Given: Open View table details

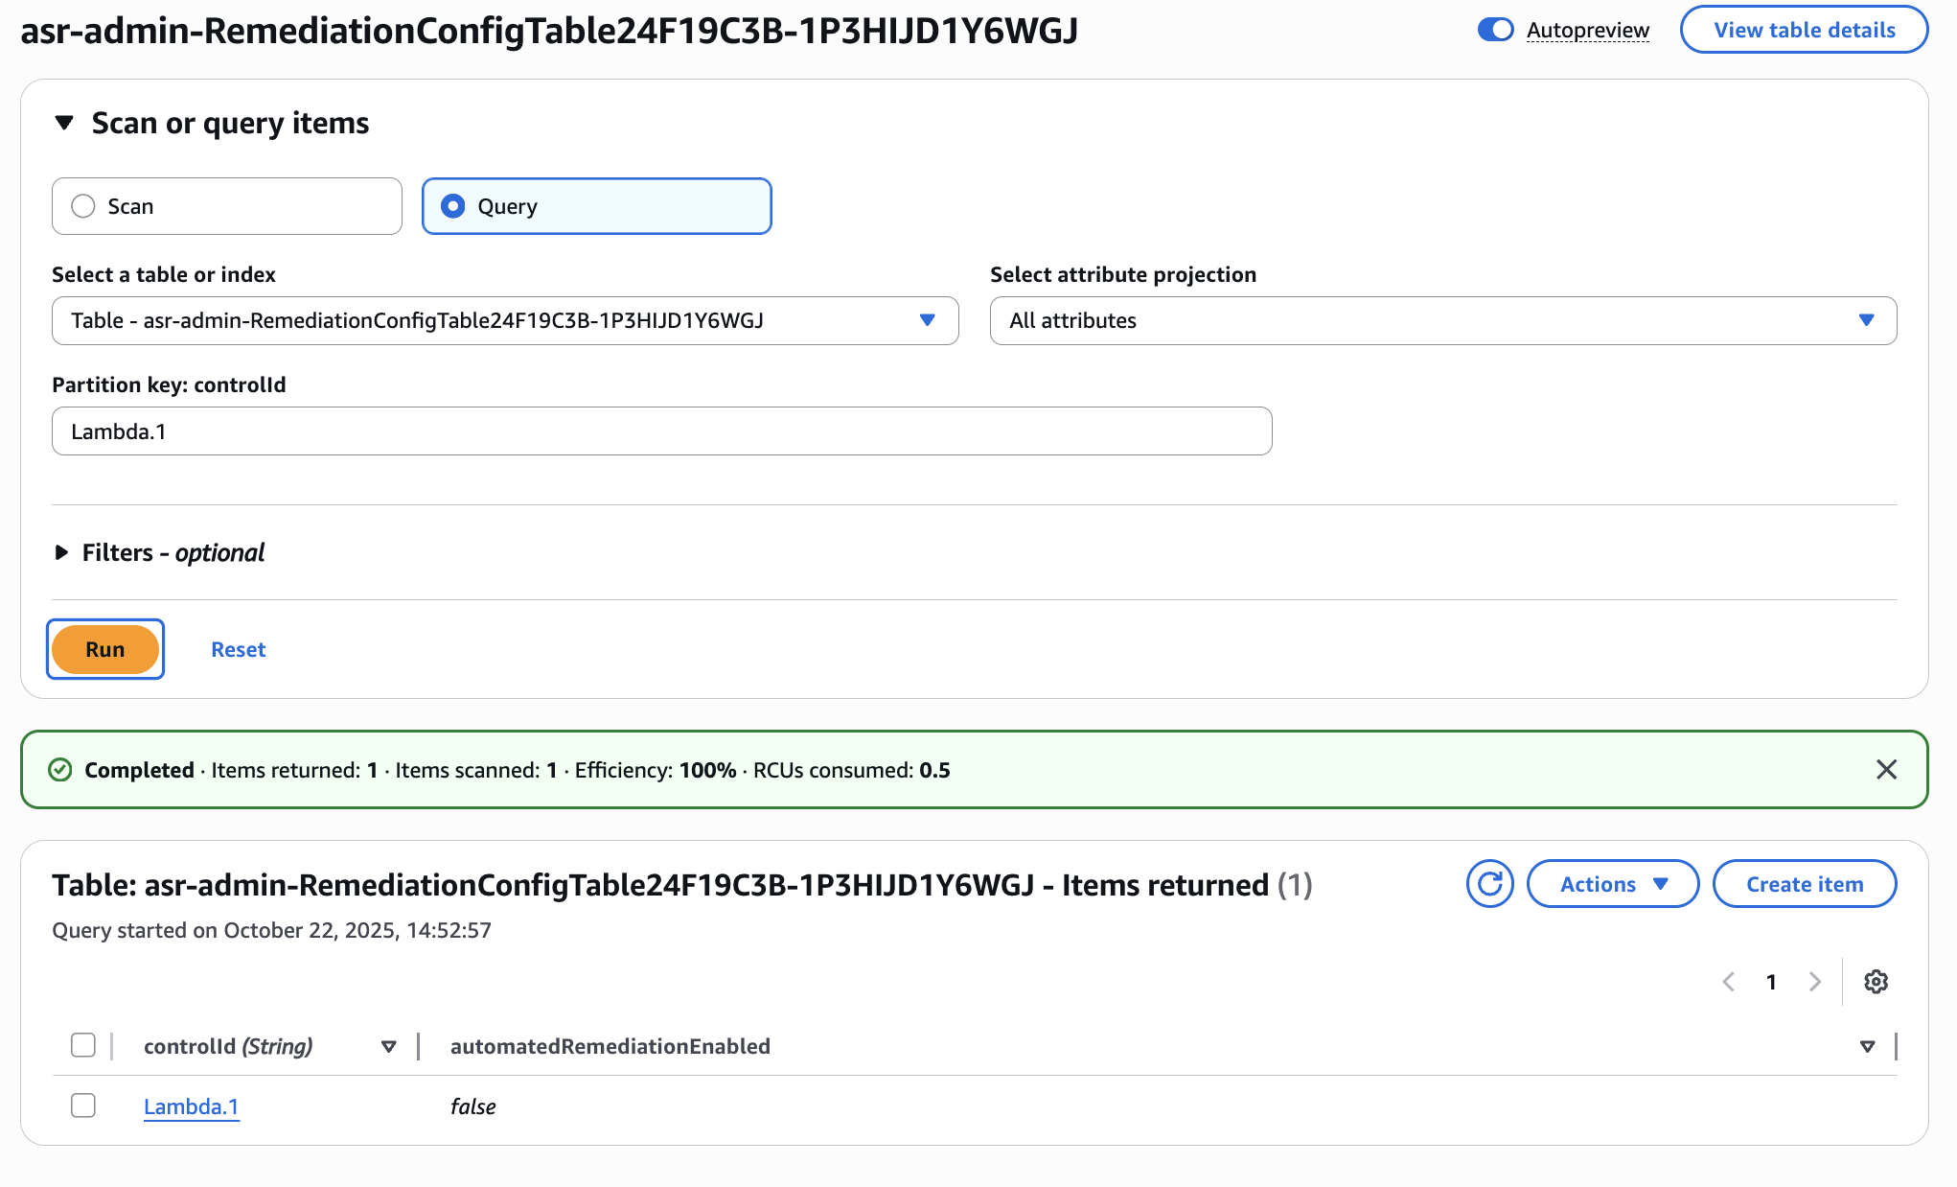Looking at the screenshot, I should (x=1804, y=30).
